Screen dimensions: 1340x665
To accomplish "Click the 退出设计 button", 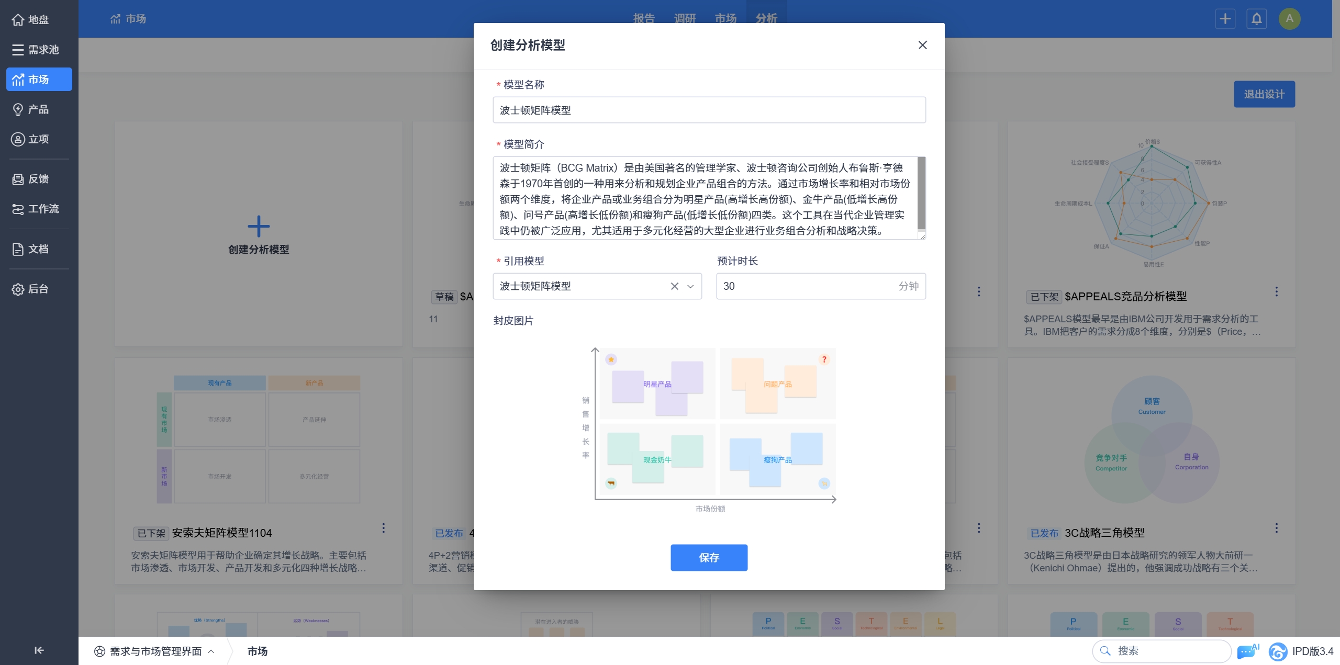I will point(1264,94).
